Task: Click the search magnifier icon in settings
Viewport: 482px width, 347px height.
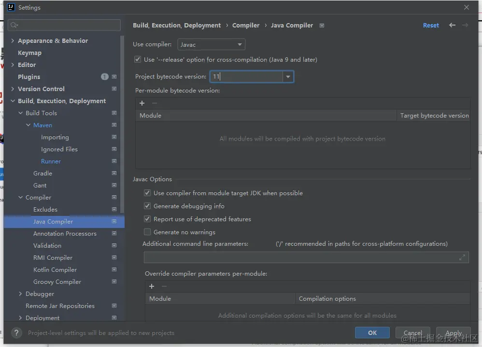Action: (14, 25)
